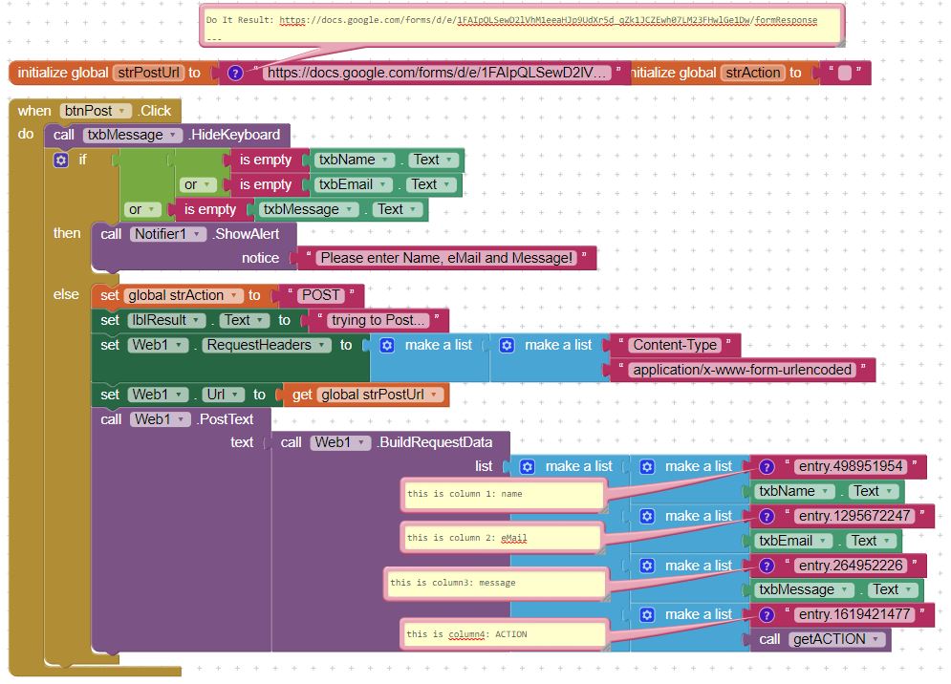This screenshot has height=684, width=951.
Task: Edit application/x-www-form-urlencoded text string
Action: pyautogui.click(x=743, y=370)
